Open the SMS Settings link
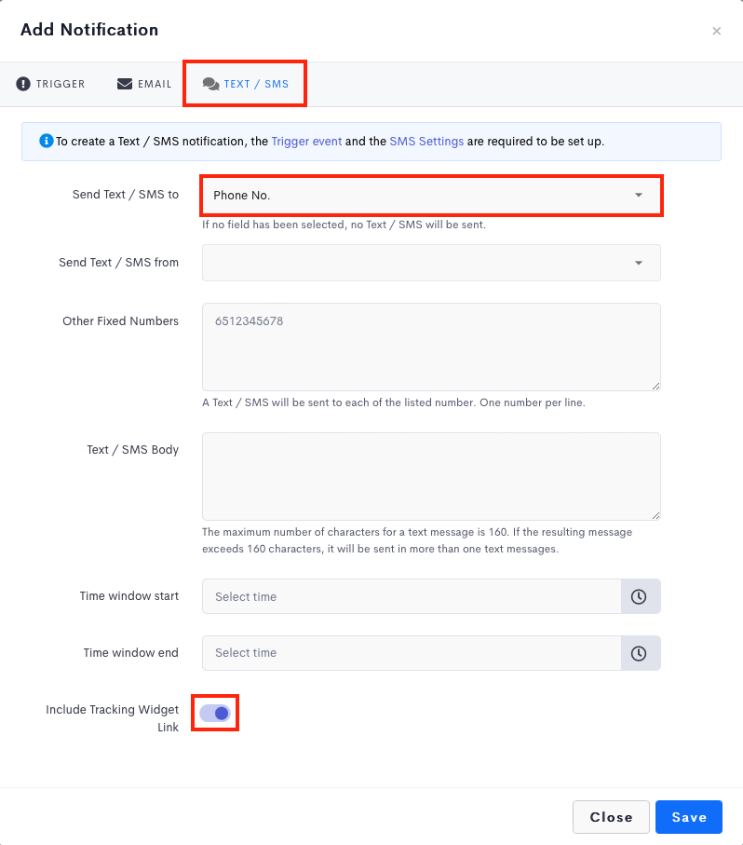 pyautogui.click(x=426, y=142)
